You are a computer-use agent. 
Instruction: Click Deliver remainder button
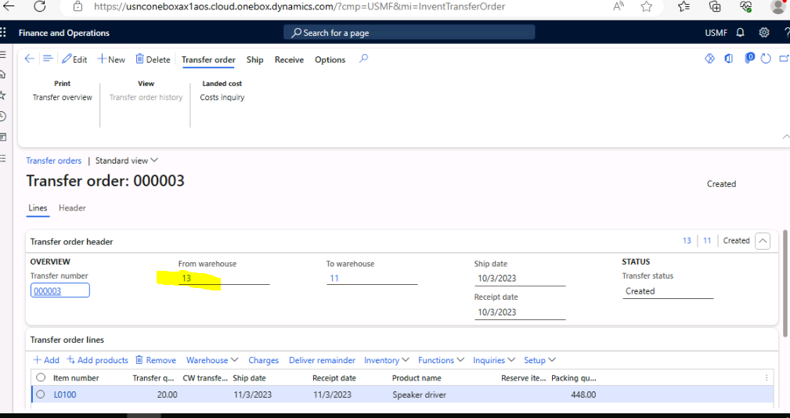(322, 360)
